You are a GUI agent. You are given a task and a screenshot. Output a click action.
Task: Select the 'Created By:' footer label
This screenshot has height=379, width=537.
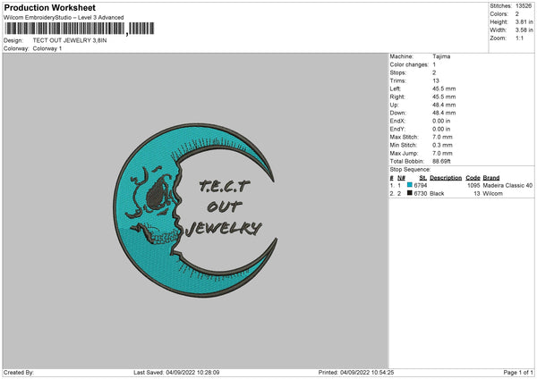pyautogui.click(x=19, y=372)
